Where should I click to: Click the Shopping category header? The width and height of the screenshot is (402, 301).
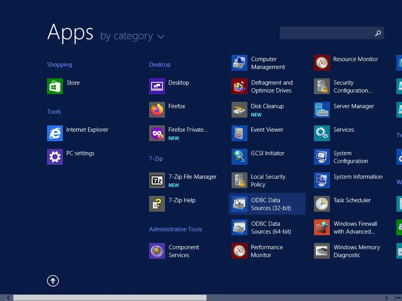pyautogui.click(x=60, y=65)
